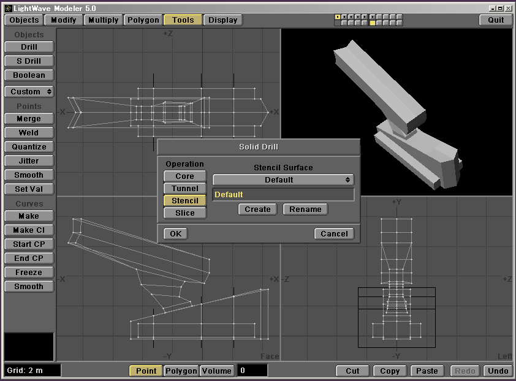Screen dimensions: 516x381
Task: Apply the Jitter tool
Action: pyautogui.click(x=29, y=161)
